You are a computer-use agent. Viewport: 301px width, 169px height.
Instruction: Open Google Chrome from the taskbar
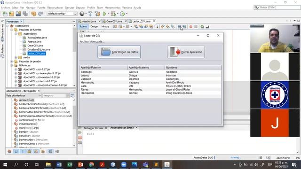point(92,165)
